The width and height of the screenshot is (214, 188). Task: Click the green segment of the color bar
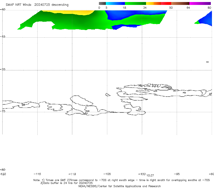(135, 3)
